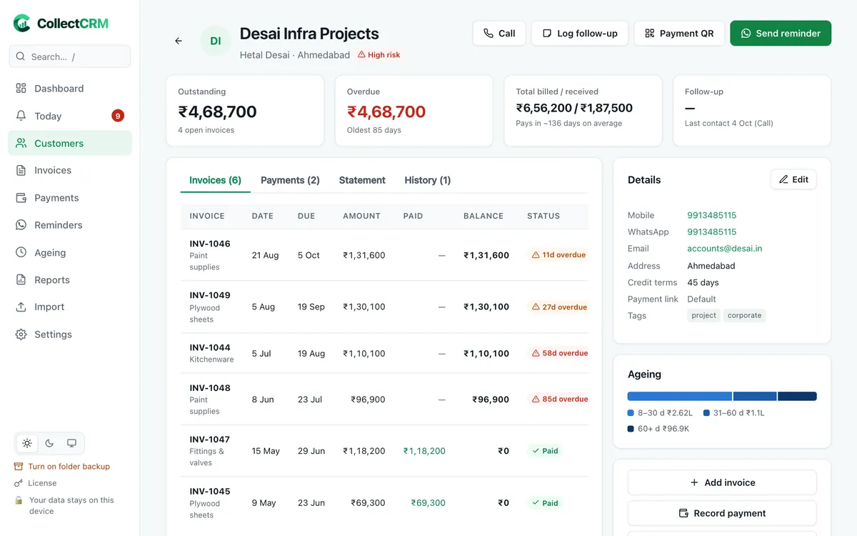Click the accounts@desai.in email link
Viewport: 857px width, 536px height.
(x=724, y=249)
